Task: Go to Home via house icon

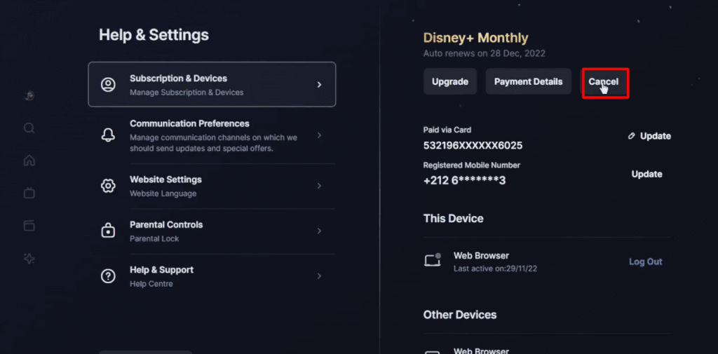Action: pyautogui.click(x=29, y=161)
